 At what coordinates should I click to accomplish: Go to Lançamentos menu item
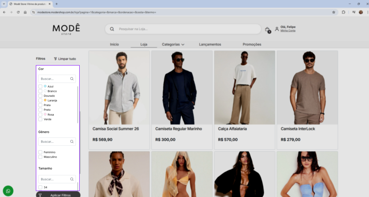point(210,44)
